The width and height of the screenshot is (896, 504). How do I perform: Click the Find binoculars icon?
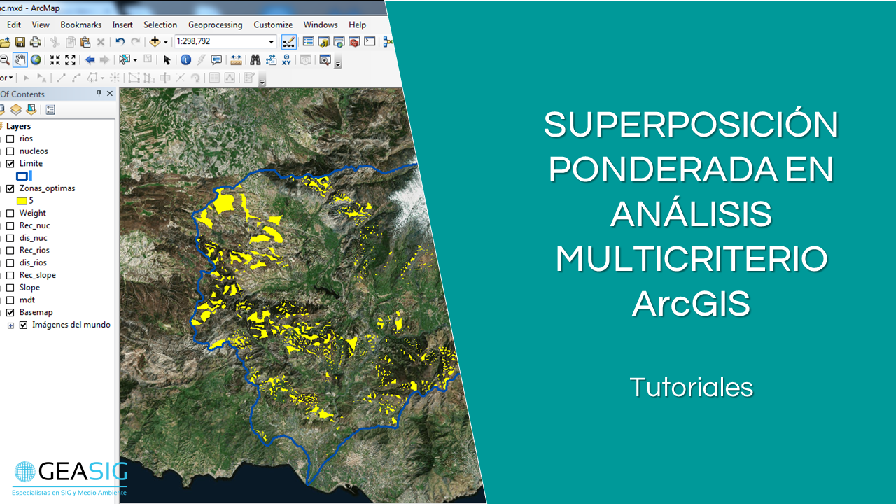255,60
